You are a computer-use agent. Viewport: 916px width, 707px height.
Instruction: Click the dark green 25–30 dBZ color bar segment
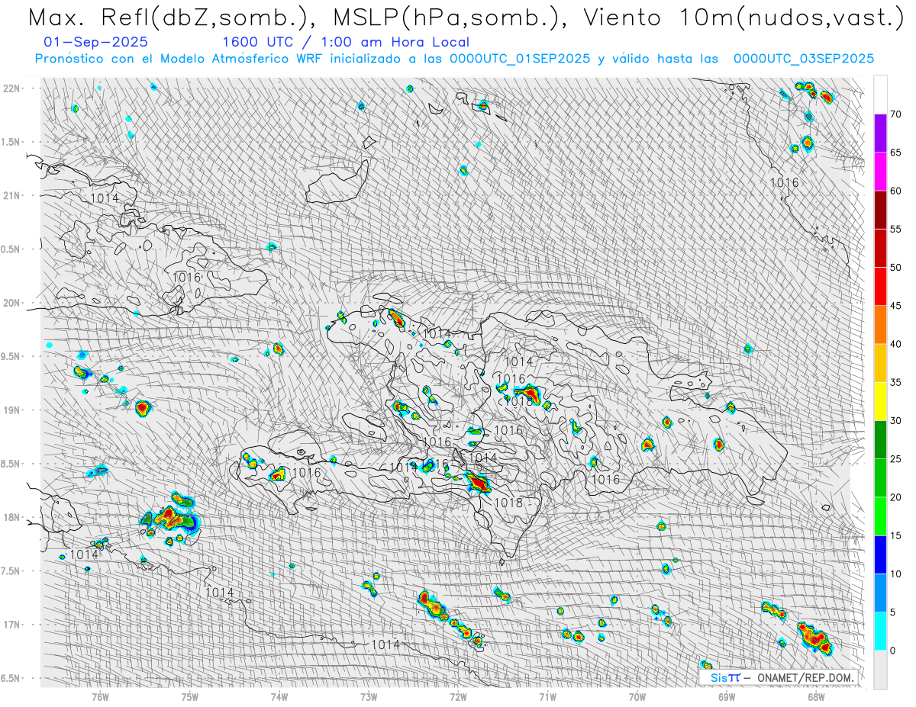tap(880, 439)
